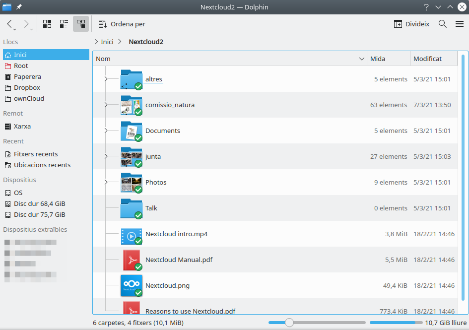The width and height of the screenshot is (469, 330).
Task: Go back with the back arrow
Action: [10, 24]
